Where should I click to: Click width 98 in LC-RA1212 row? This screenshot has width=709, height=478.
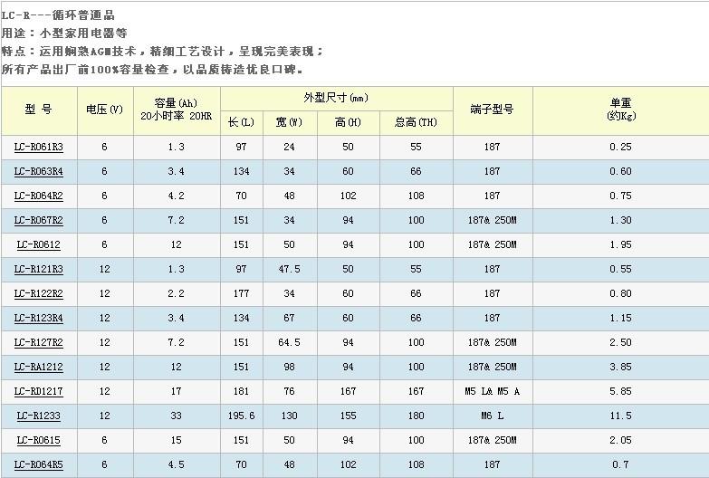click(x=289, y=367)
